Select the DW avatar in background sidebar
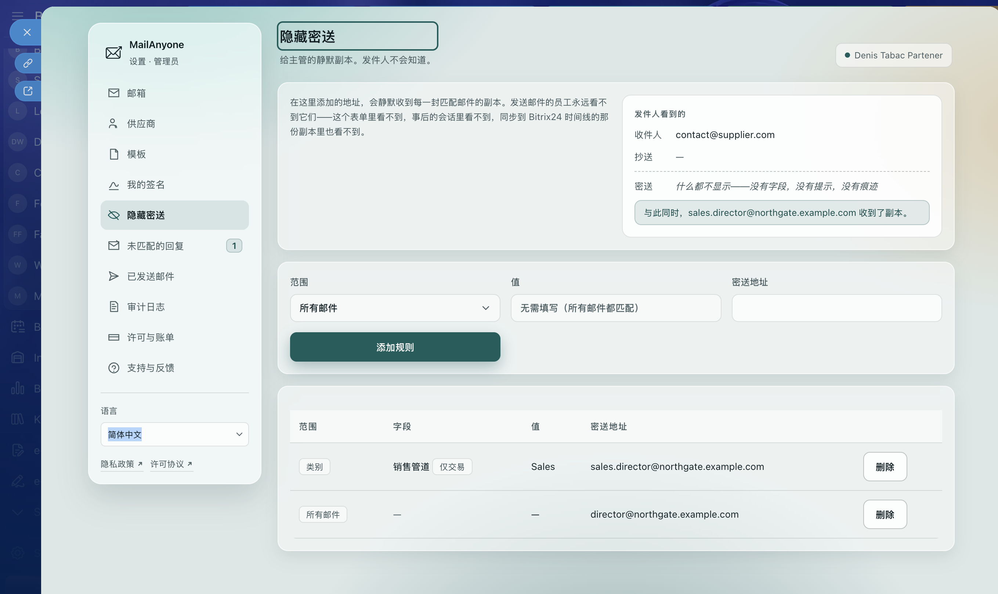Viewport: 998px width, 594px height. coord(18,142)
